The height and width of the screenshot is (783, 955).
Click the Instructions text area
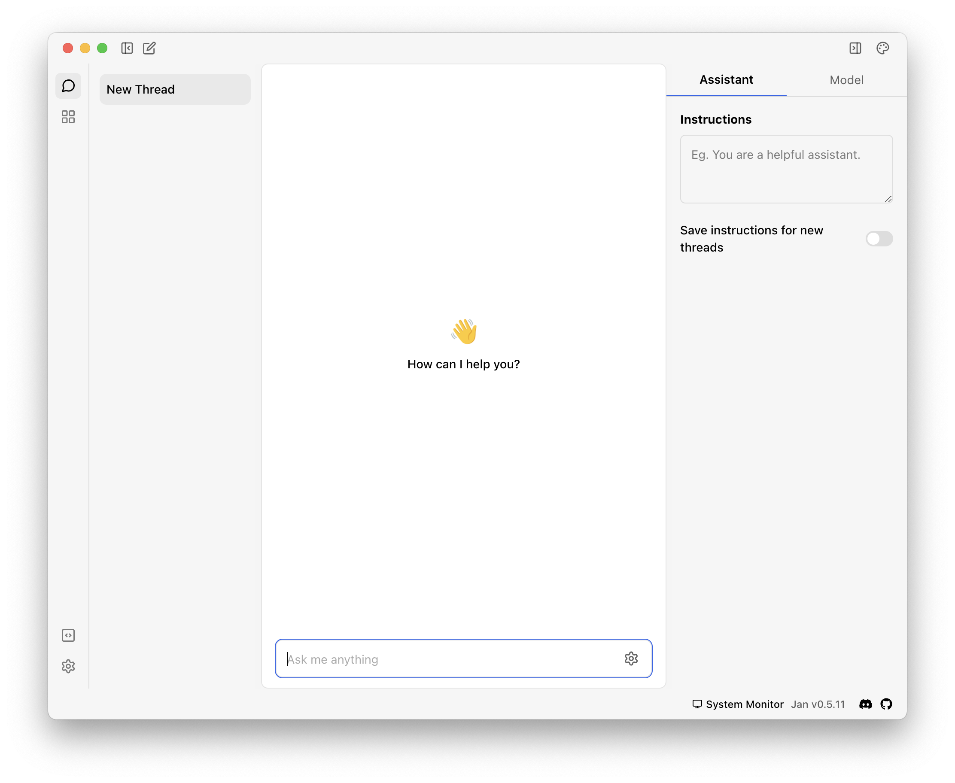click(786, 169)
